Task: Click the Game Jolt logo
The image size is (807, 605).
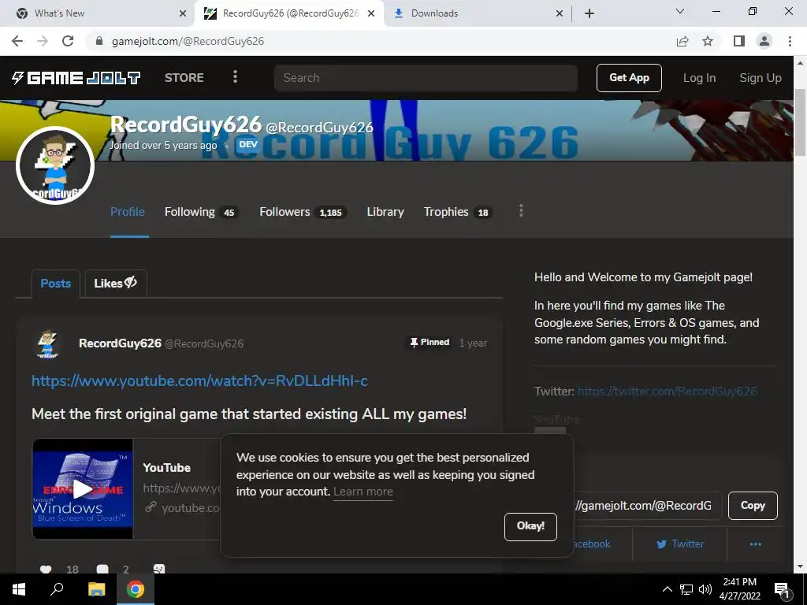Action: coord(76,78)
